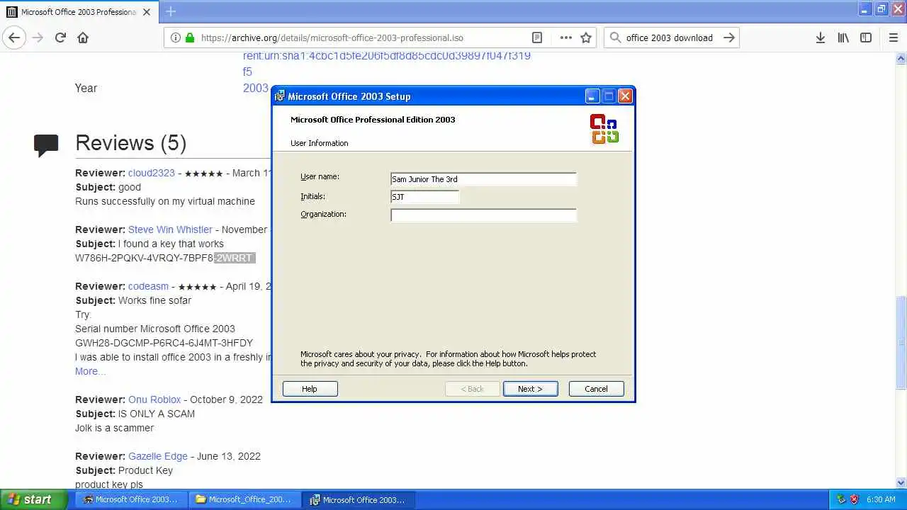Open the Firefox downloads panel
Viewport: 907px width, 510px height.
[821, 38]
